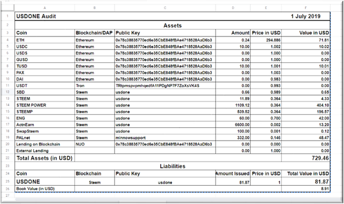Screen dimensions: 344x204
Task: Select row 22 header
Action: coord(8,158)
